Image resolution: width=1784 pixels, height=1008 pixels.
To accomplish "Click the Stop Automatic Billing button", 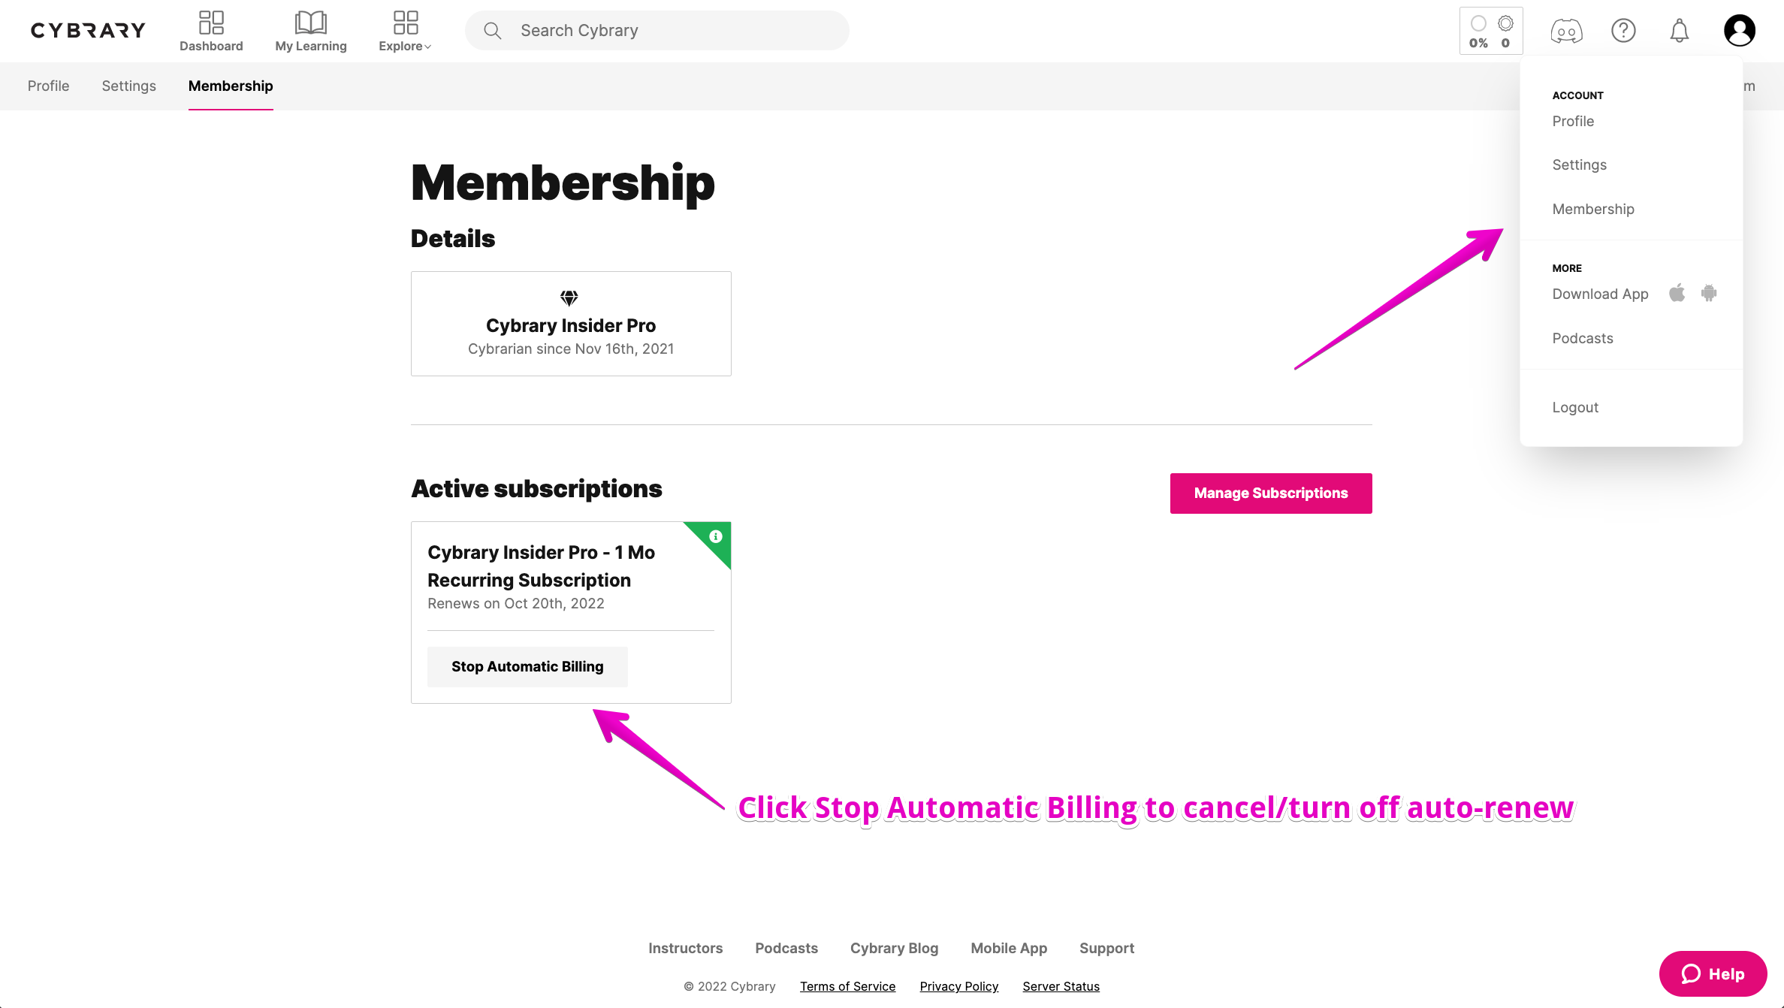I will (x=527, y=667).
